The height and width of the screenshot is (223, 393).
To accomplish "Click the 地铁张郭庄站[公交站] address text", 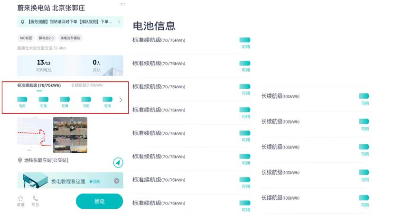I will click(46, 160).
